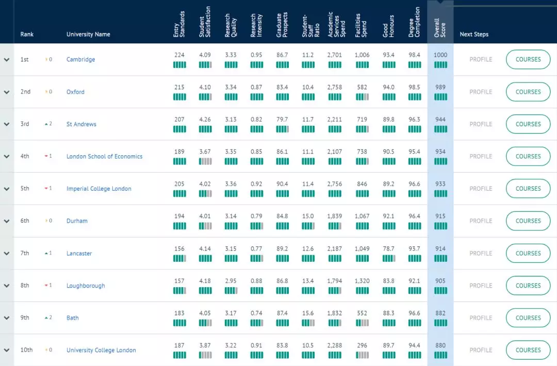The width and height of the screenshot is (557, 366).
Task: View courses for Lancaster
Action: click(528, 253)
